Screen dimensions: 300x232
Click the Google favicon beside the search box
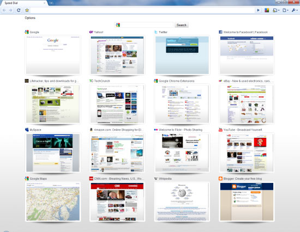pyautogui.click(x=118, y=25)
